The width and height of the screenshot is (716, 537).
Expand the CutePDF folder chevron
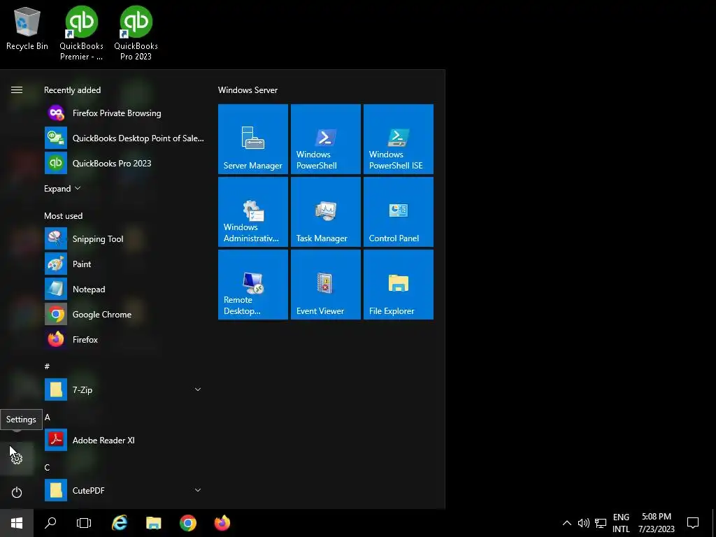198,490
